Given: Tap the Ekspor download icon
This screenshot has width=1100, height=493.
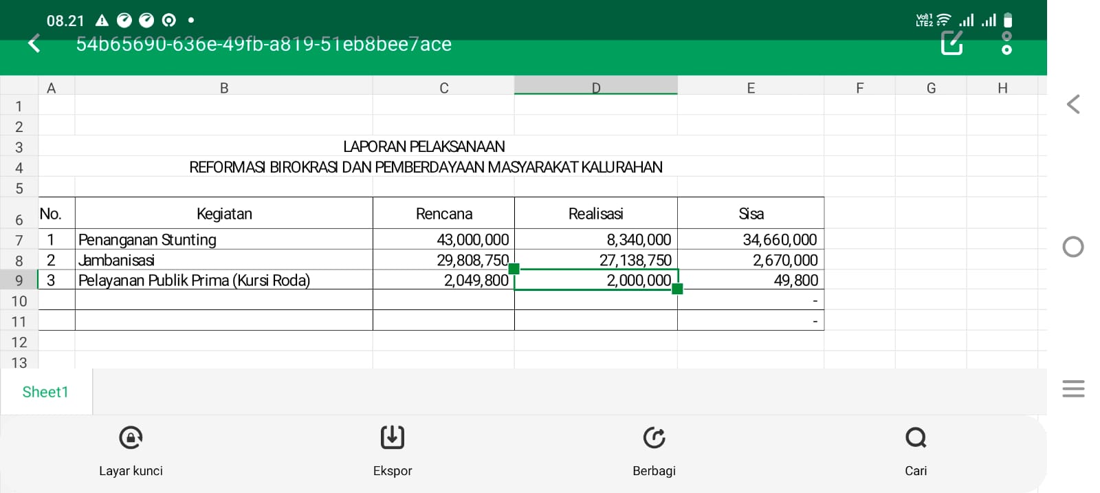Looking at the screenshot, I should [393, 438].
